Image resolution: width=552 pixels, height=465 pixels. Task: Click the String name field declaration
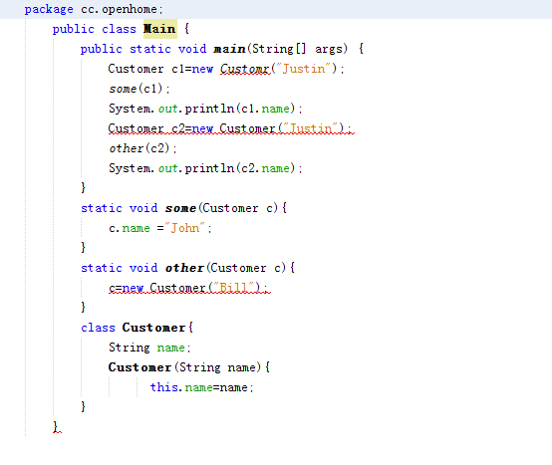click(x=149, y=348)
